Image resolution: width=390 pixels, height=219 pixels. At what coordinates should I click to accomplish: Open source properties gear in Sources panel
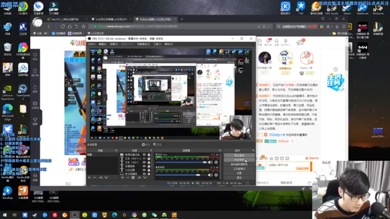[133, 178]
